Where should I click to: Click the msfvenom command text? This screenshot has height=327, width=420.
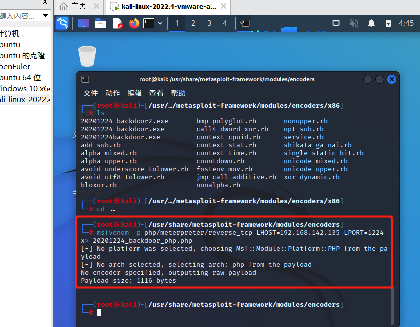(113, 233)
